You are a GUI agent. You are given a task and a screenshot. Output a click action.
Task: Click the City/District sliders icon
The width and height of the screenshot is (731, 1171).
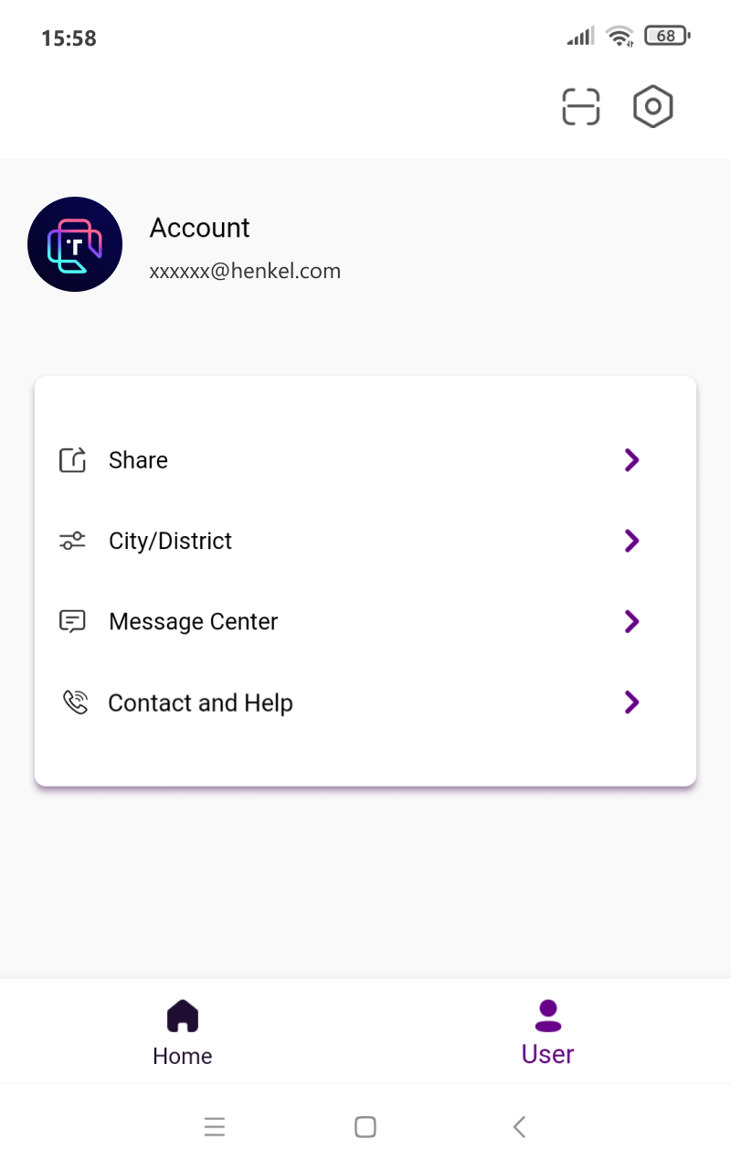coord(72,541)
